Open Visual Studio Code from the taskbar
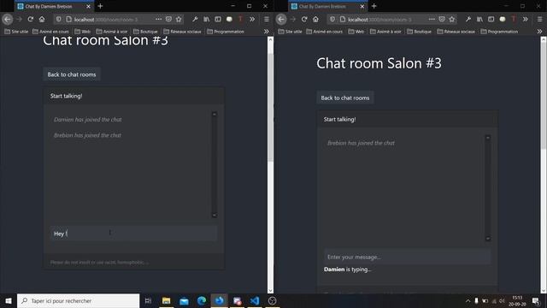Viewport: 547px width, 308px height. [x=255, y=300]
